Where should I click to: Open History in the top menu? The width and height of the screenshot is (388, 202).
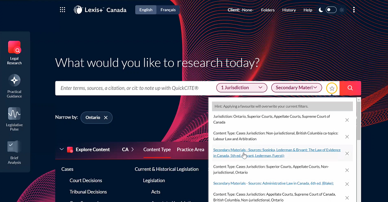289,10
